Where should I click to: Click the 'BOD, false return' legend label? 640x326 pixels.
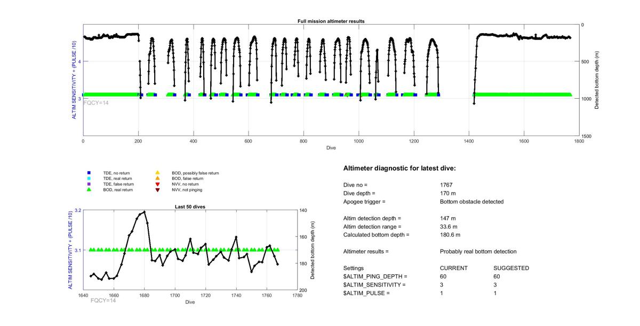(x=187, y=178)
